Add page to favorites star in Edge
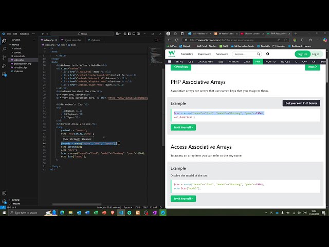329x247 pixels. (x=285, y=40)
